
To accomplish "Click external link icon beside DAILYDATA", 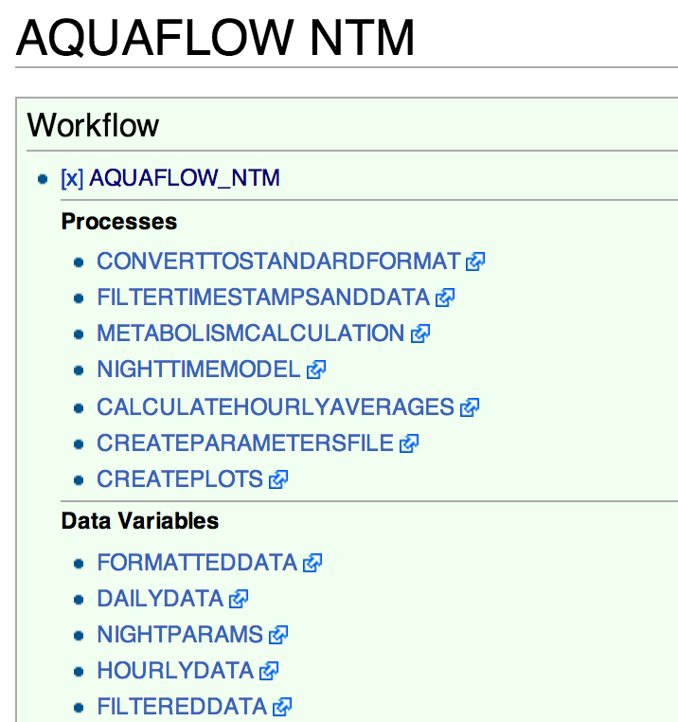I will [x=238, y=600].
